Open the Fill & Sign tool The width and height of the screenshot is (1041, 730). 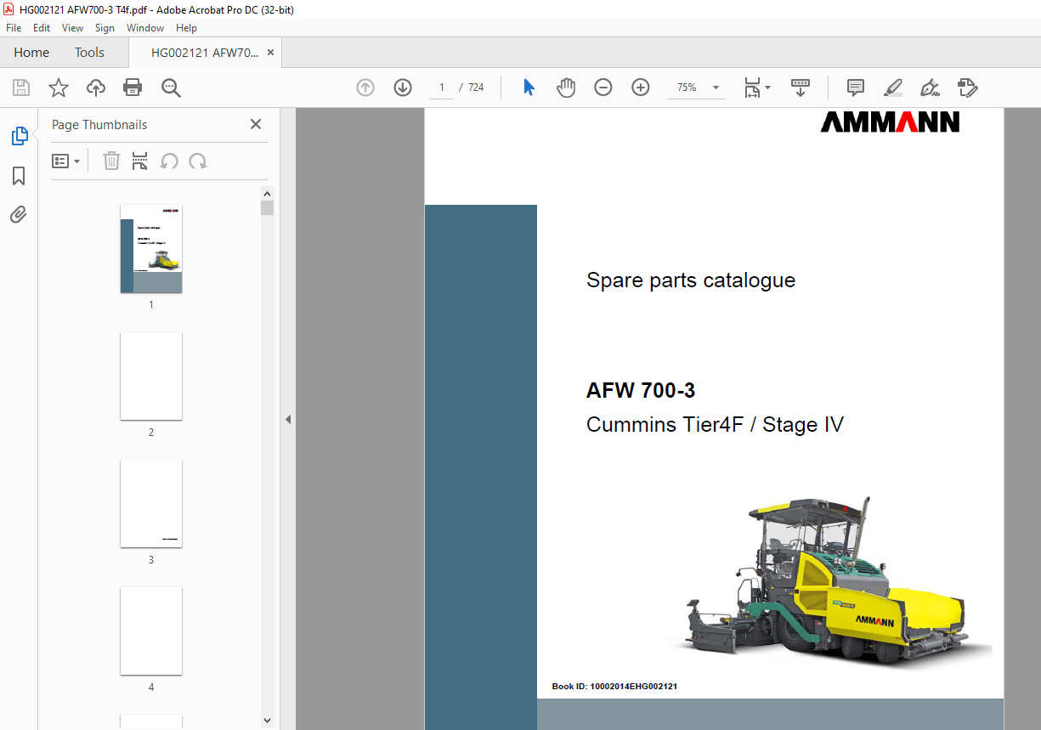pyautogui.click(x=930, y=88)
